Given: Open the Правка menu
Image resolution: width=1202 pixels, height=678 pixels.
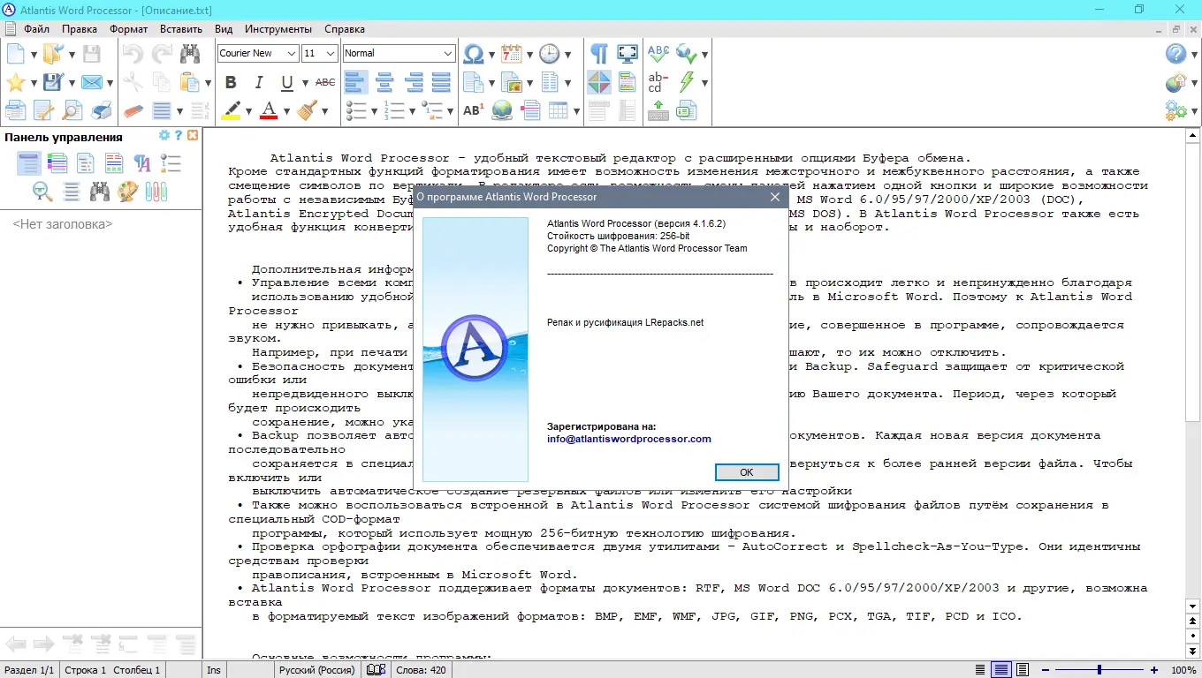Looking at the screenshot, I should click(x=80, y=29).
